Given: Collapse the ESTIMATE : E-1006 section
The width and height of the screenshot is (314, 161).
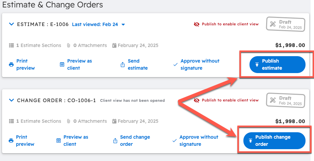Looking at the screenshot, I should pyautogui.click(x=11, y=24).
